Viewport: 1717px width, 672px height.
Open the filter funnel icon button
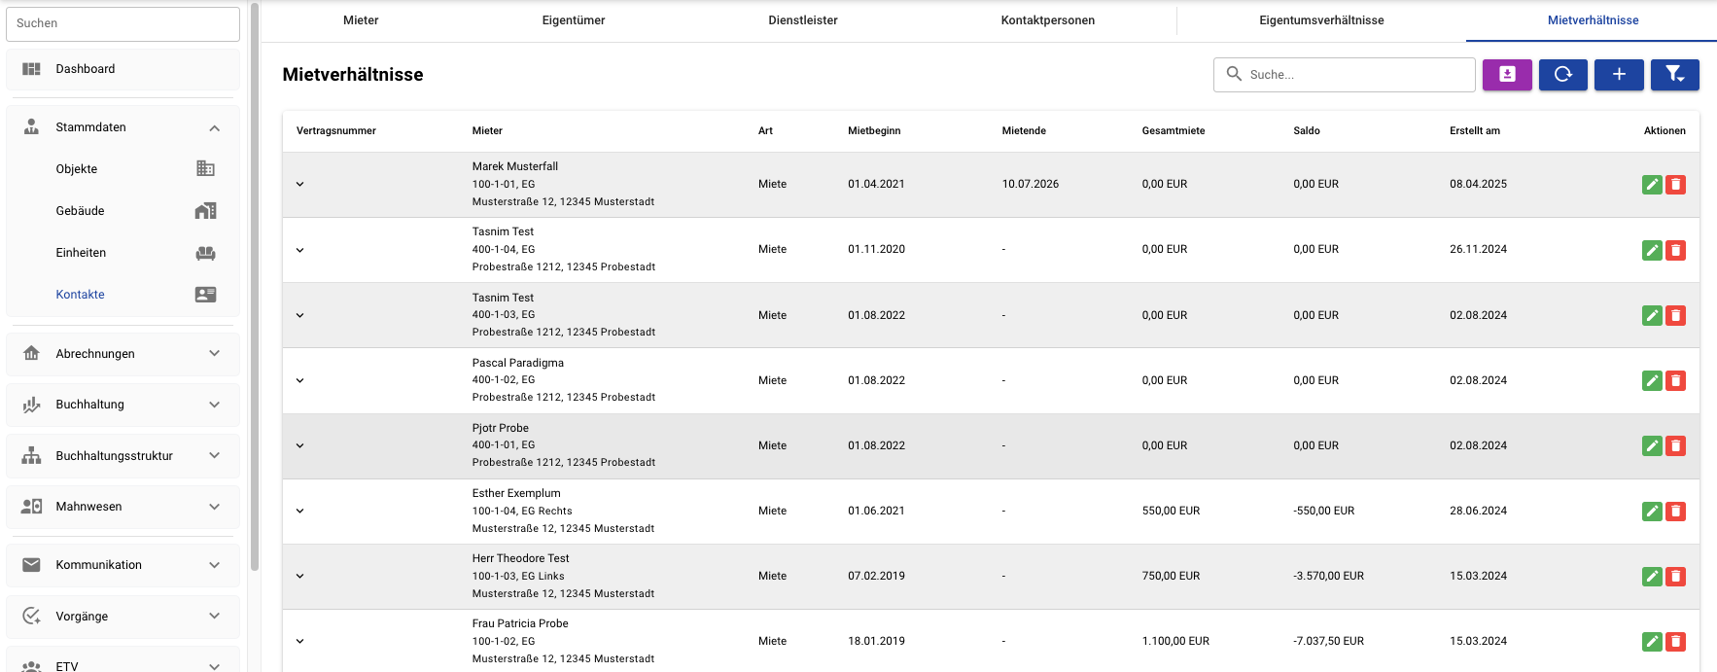click(1675, 75)
